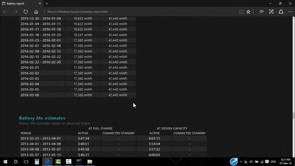The width and height of the screenshot is (295, 166).
Task: Open volume control in tray
Action: coord(251,162)
